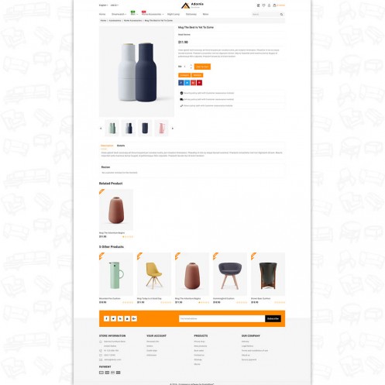Click the wishlist heart icon in header
This screenshot has height=385, width=385.
[263, 5]
